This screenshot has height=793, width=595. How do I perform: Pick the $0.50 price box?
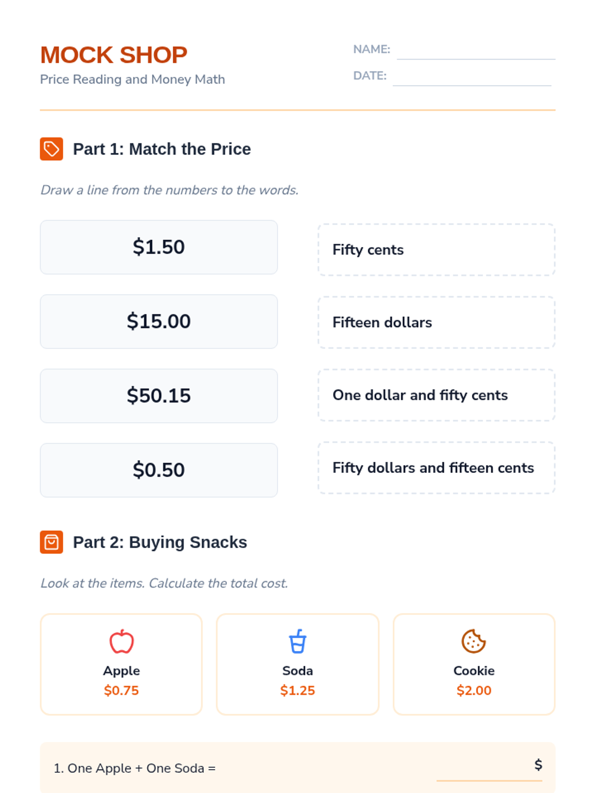159,470
